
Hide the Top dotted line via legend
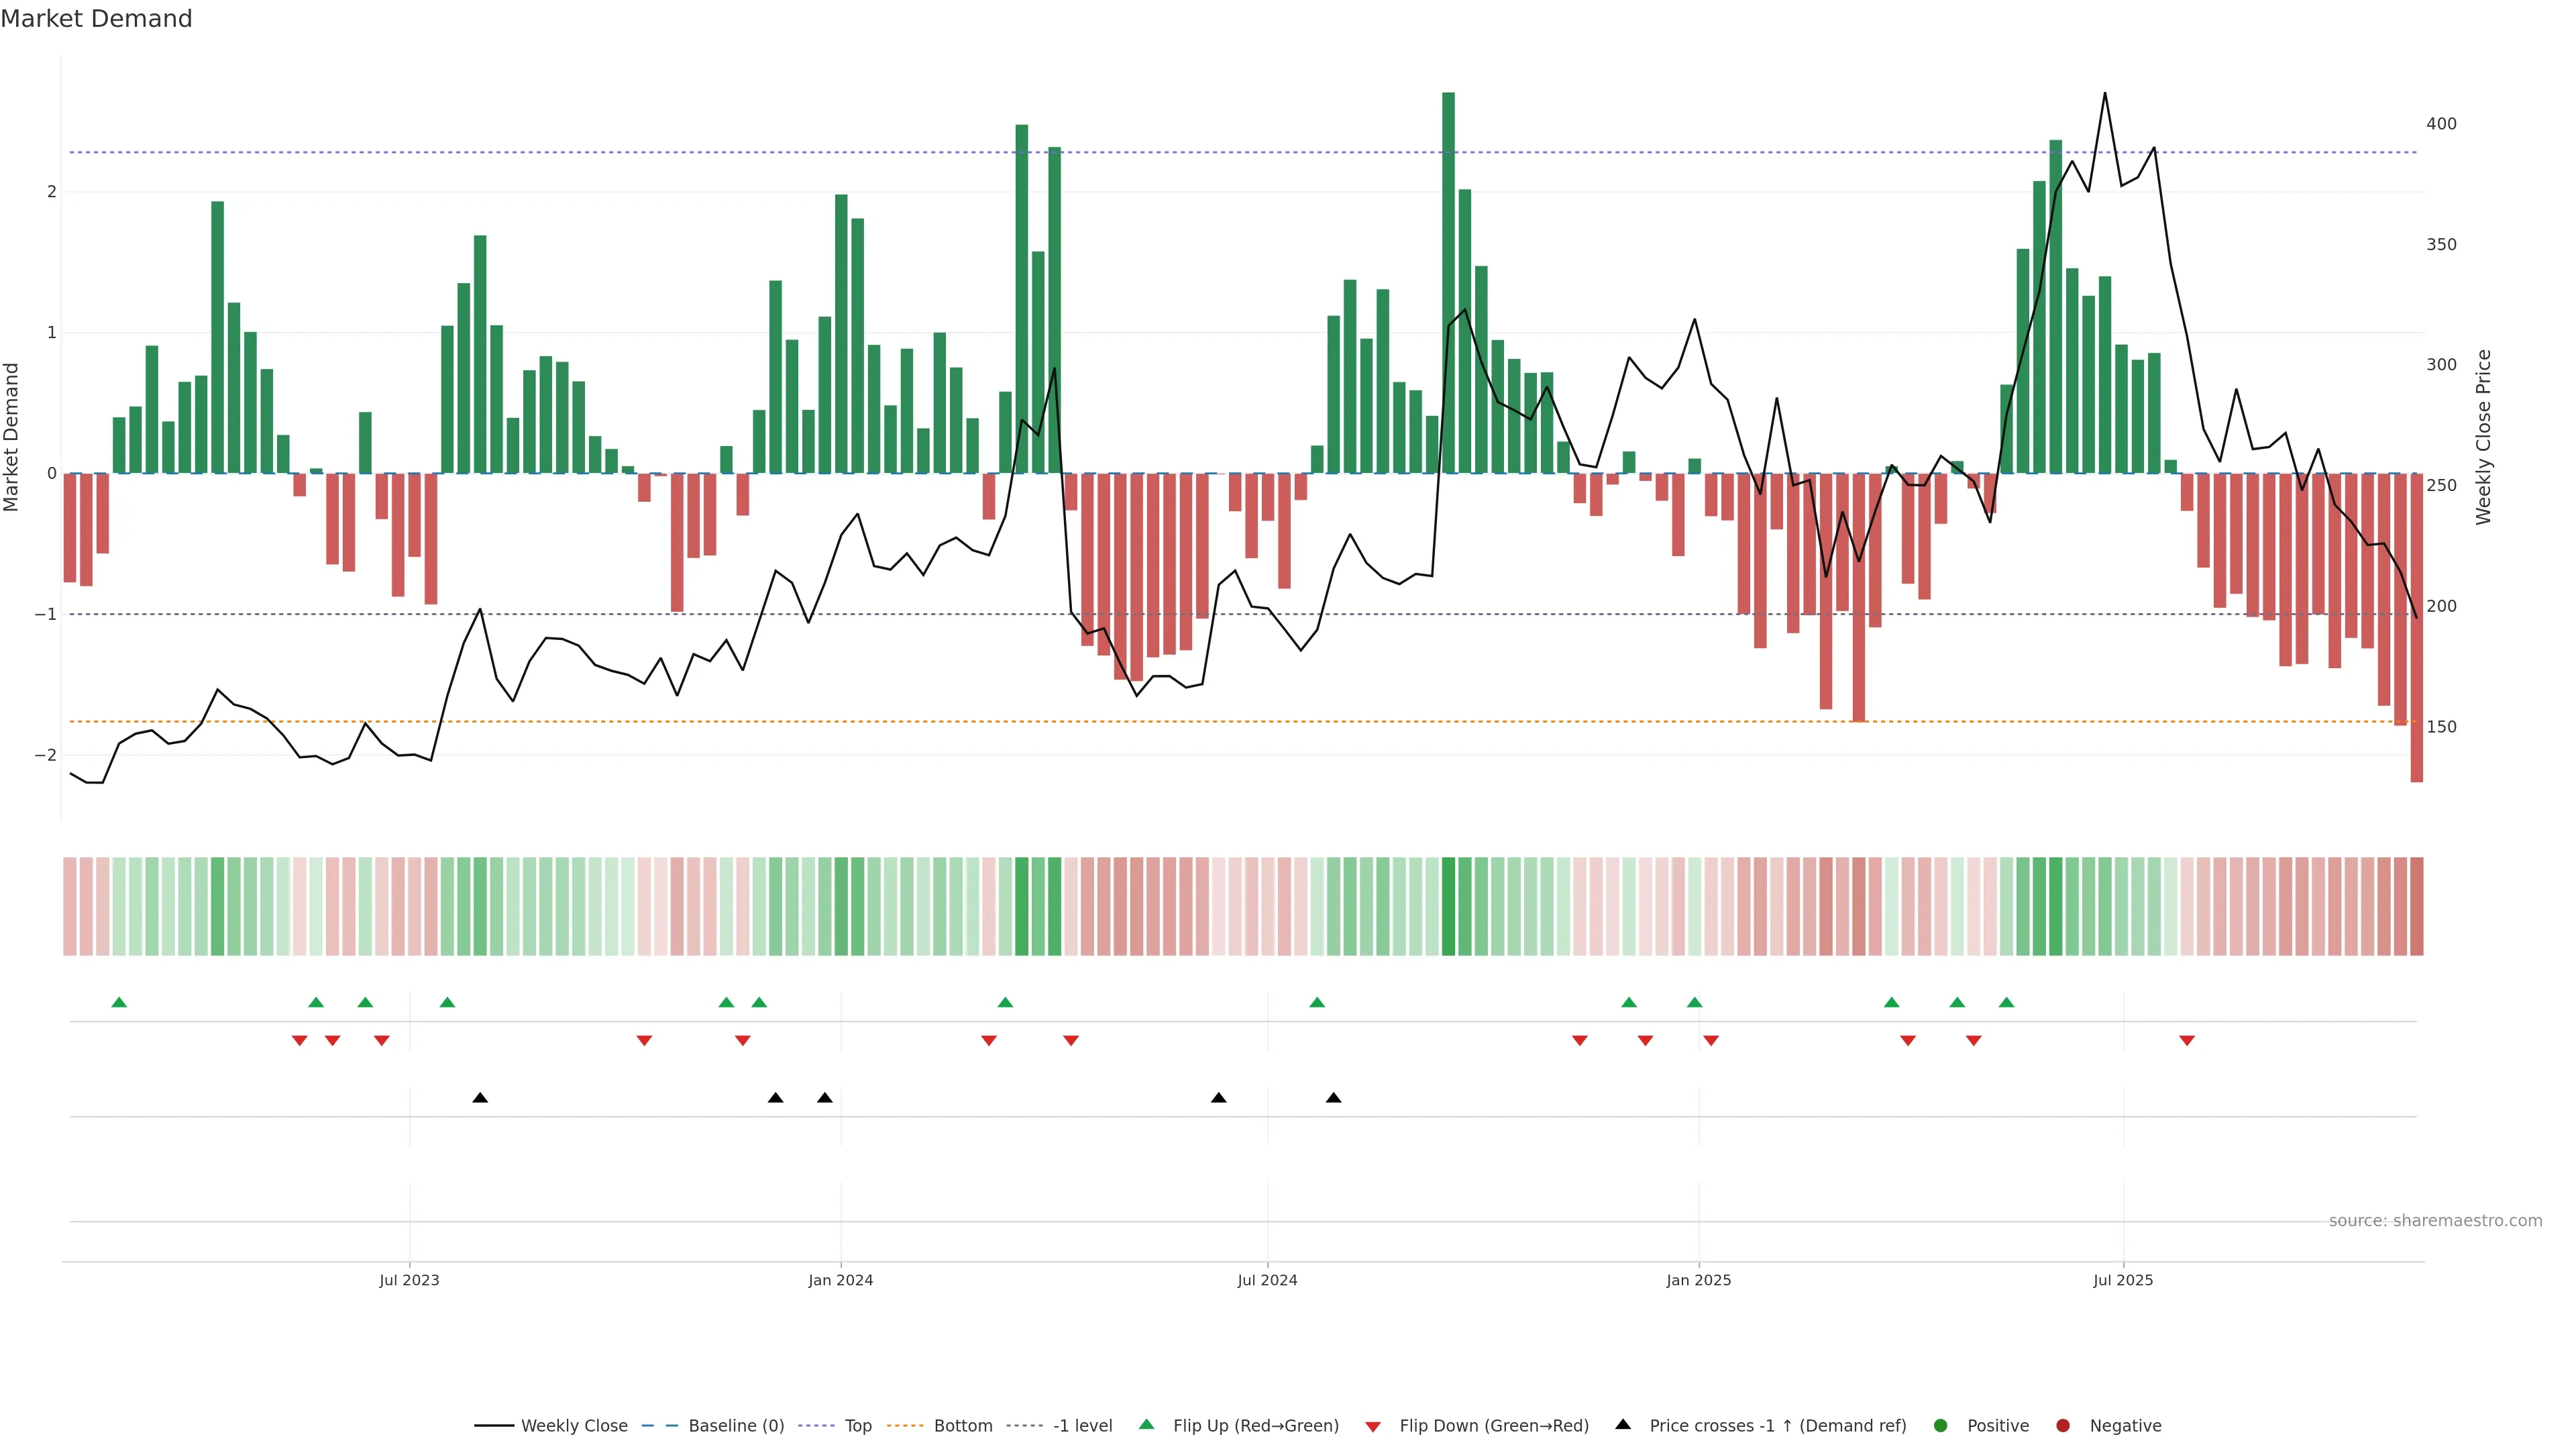click(x=857, y=1425)
